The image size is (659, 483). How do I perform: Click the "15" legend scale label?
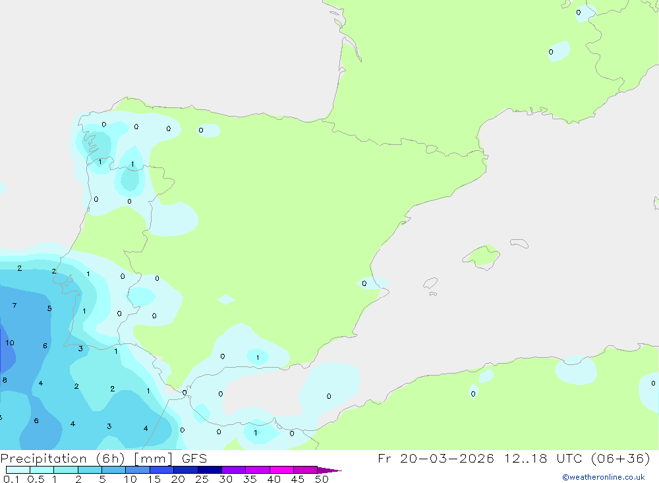coord(154,479)
